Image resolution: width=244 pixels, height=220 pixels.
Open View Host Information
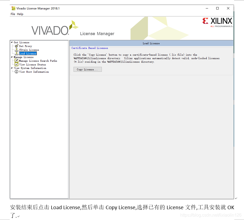[34, 72]
